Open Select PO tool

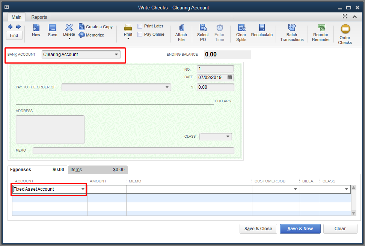203,33
